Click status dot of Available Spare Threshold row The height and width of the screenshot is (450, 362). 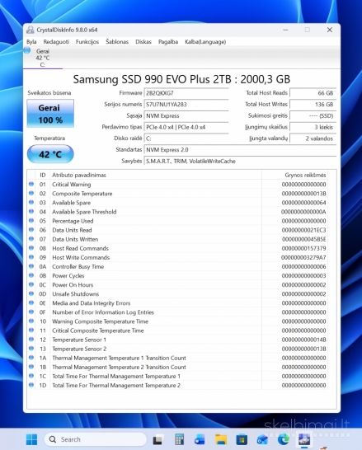[31, 212]
